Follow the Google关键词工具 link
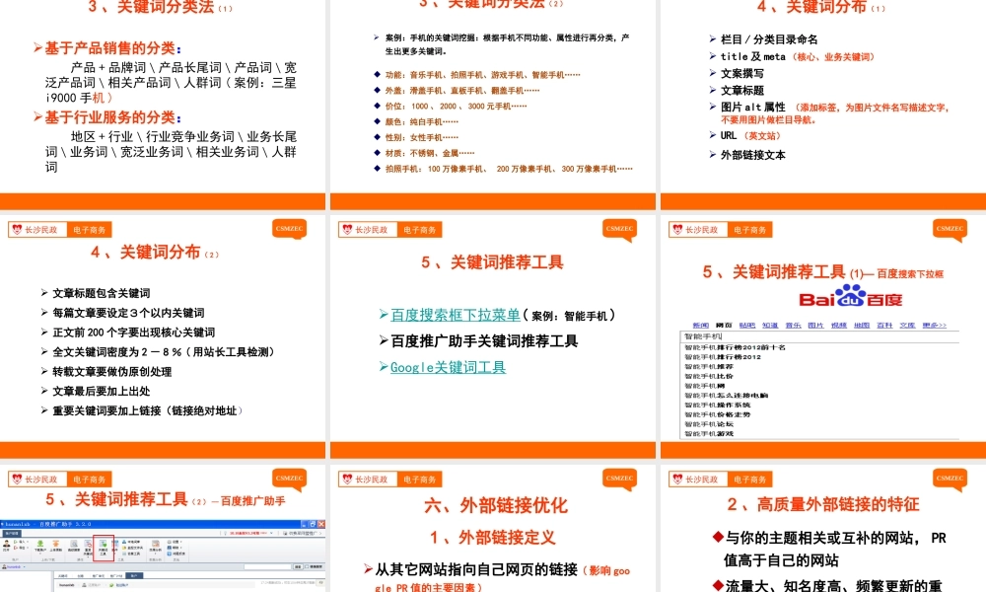 [448, 367]
